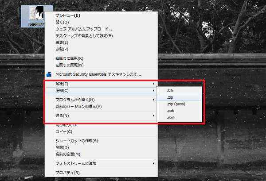The image size is (266, 181).
Task: Select .cab format from compression submenu
Action: (171, 111)
